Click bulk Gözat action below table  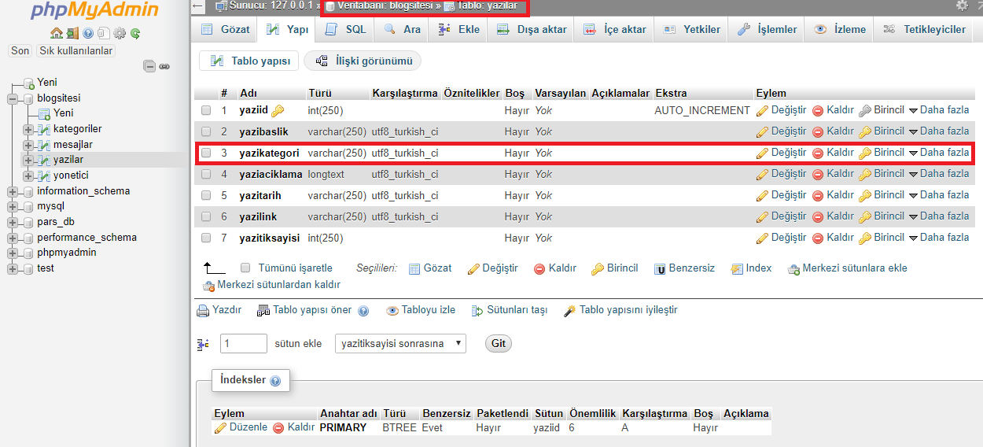430,268
